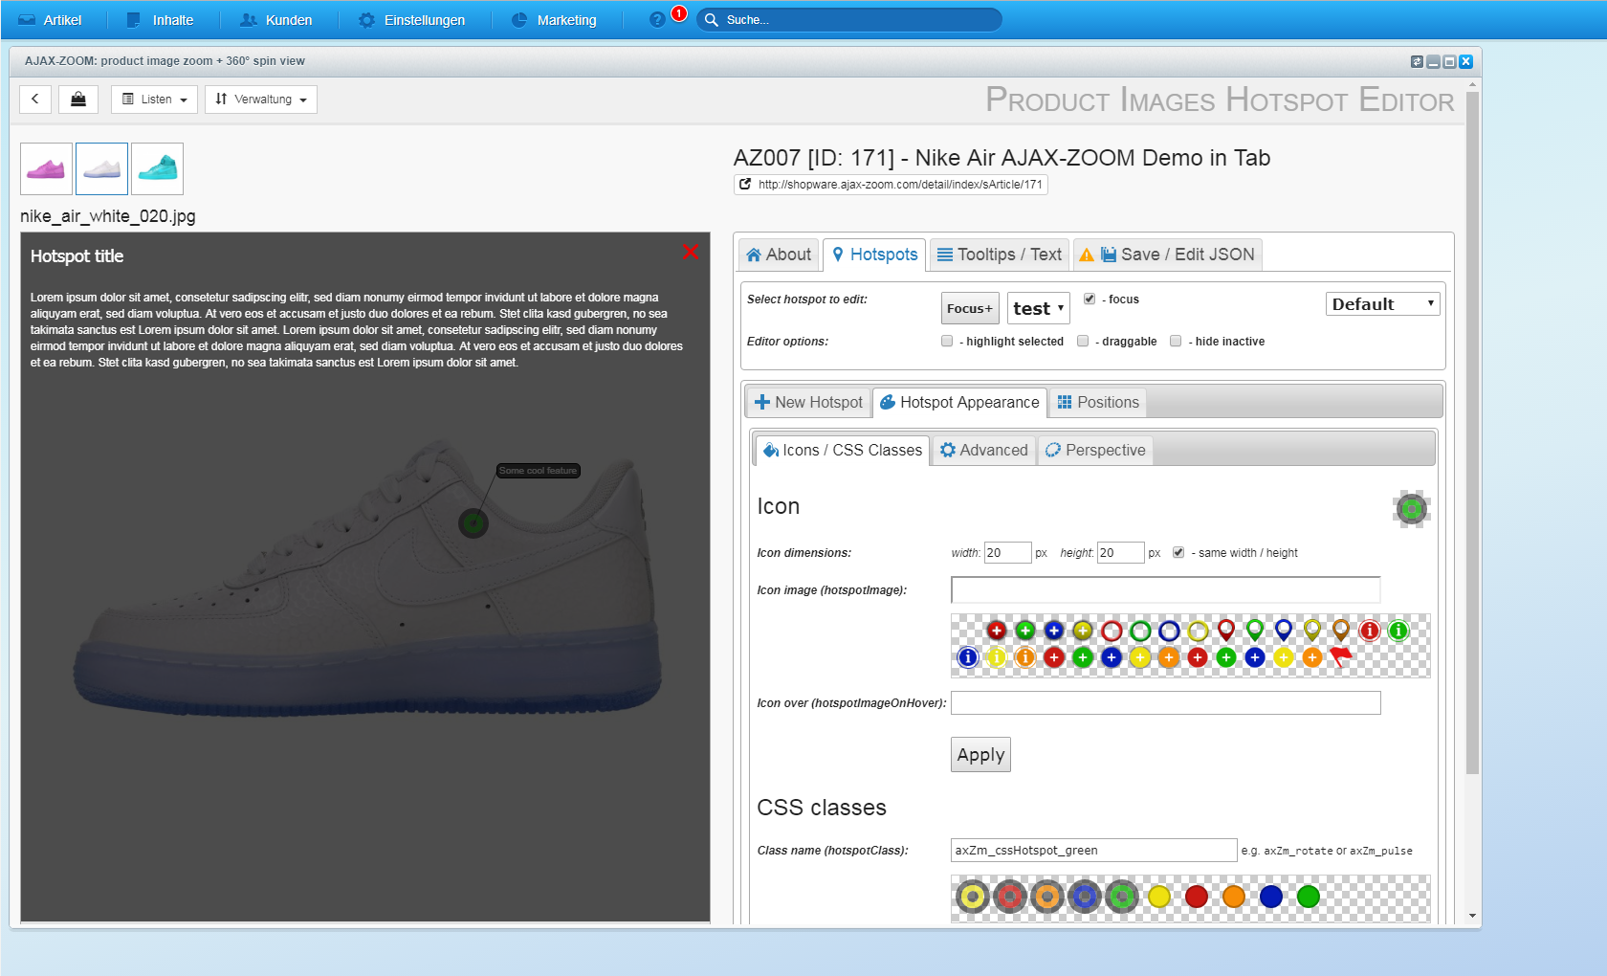Click the green hotspot marker on the shoe
Viewport: 1607px width, 976px height.
473,523
